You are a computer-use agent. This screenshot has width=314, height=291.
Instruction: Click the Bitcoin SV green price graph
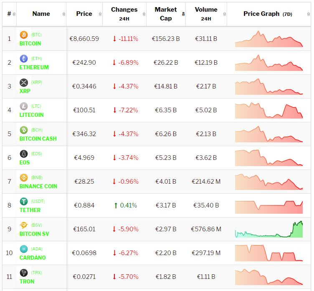point(269,230)
